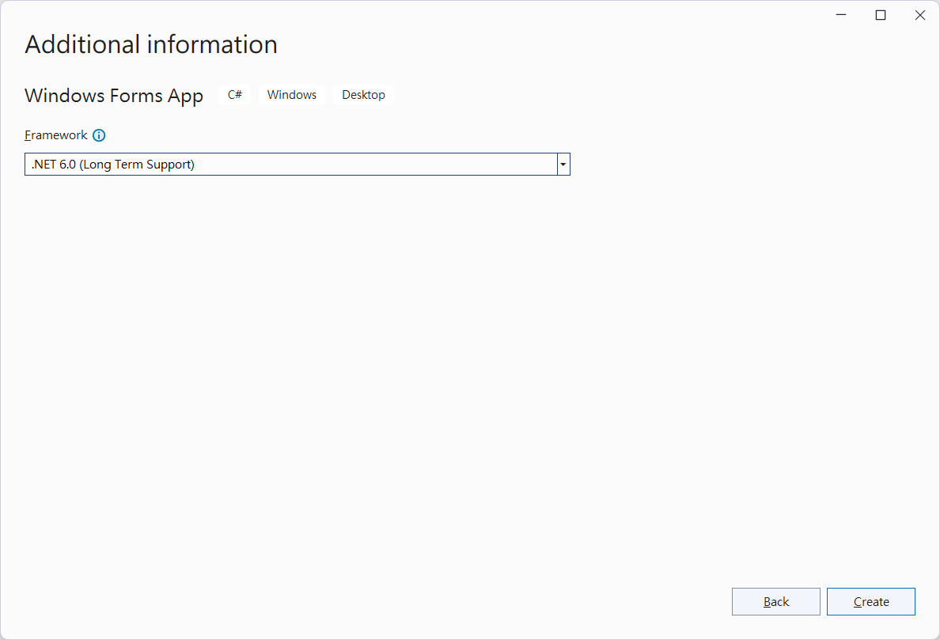
Task: Click the Windows Forms App heading
Action: click(x=114, y=96)
